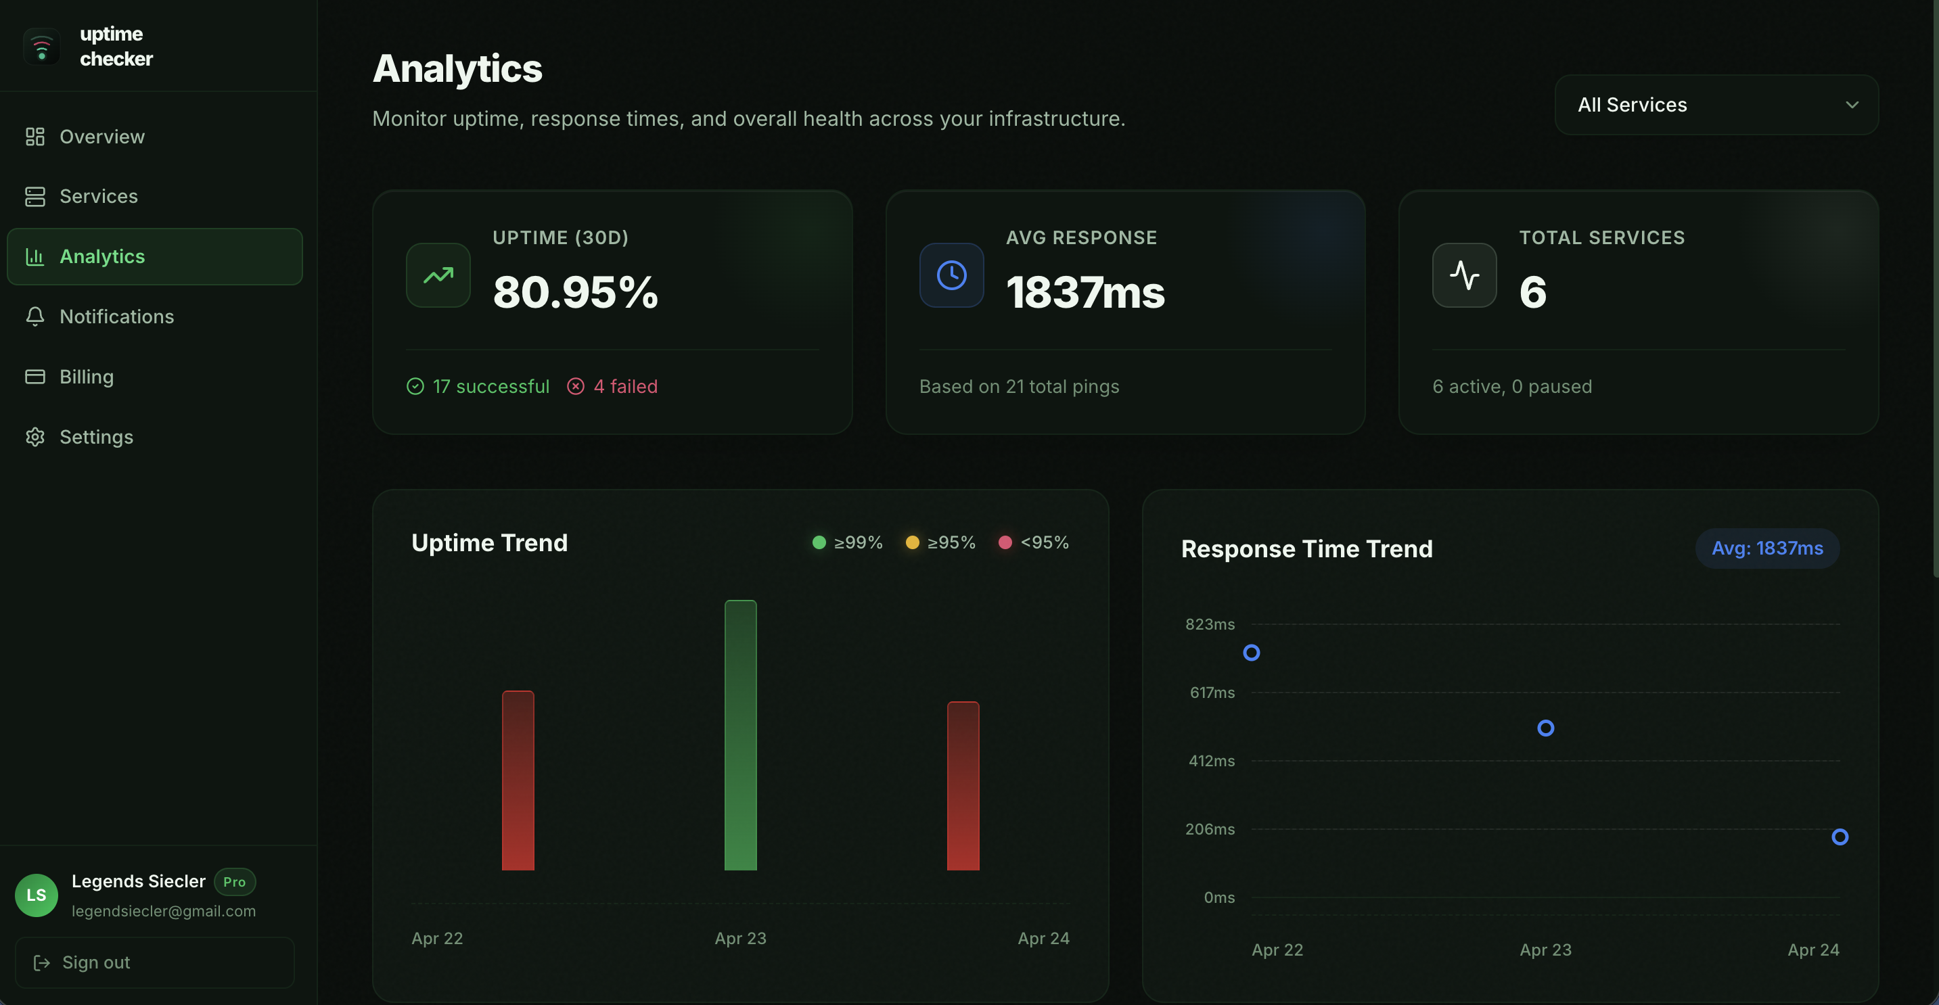The height and width of the screenshot is (1005, 1939).
Task: Click the 6 active, 0 paused text
Action: 1512,387
